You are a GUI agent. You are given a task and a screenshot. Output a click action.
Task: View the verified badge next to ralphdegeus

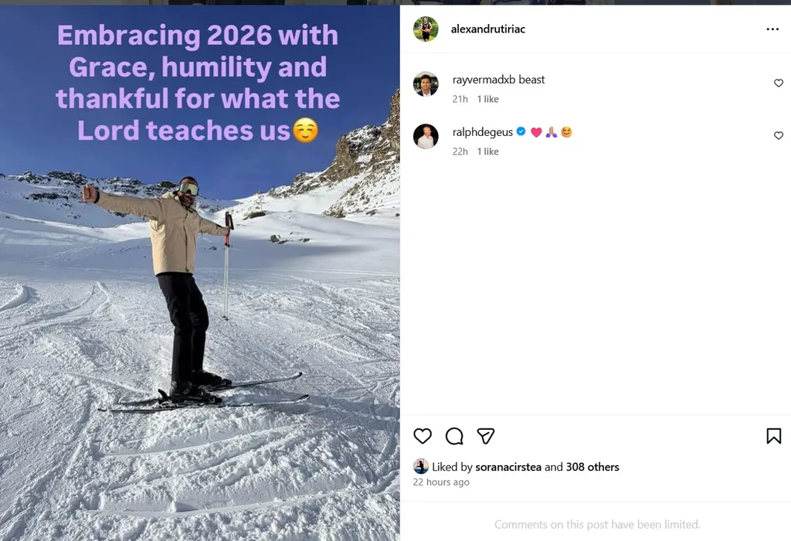coord(521,131)
